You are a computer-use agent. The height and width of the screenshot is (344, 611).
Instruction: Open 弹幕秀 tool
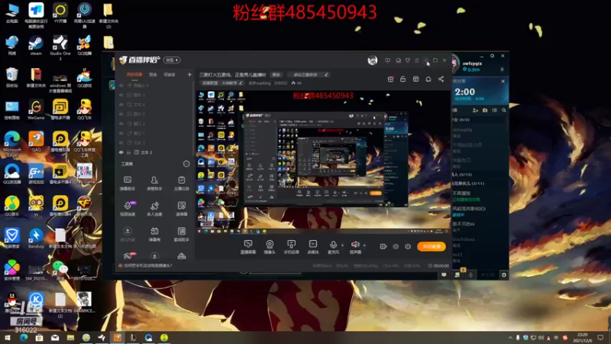click(x=154, y=235)
